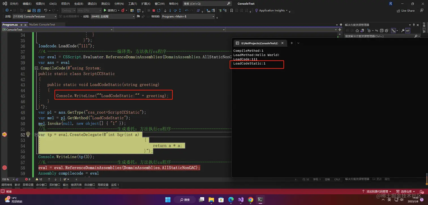Collapse the code region at line 52
This screenshot has width=428, height=205.
[x=36, y=135]
